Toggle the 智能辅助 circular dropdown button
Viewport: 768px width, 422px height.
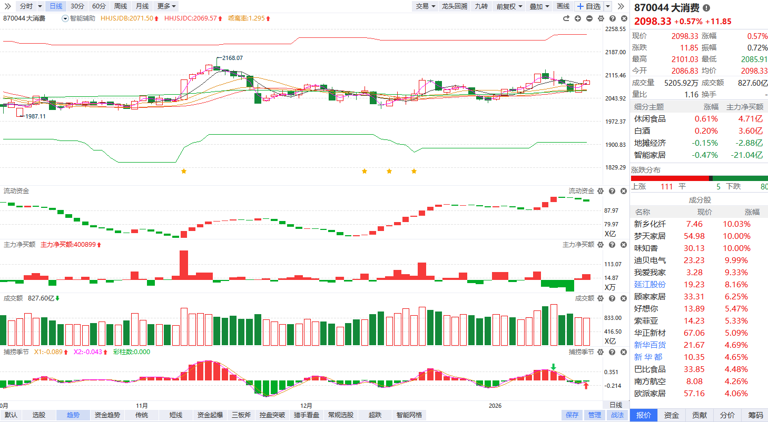(65, 18)
